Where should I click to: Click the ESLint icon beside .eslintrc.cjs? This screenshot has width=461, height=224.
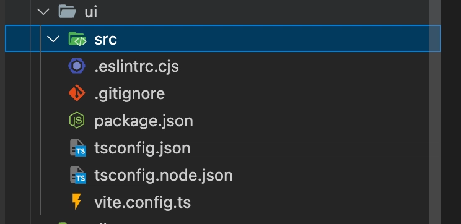coord(77,66)
